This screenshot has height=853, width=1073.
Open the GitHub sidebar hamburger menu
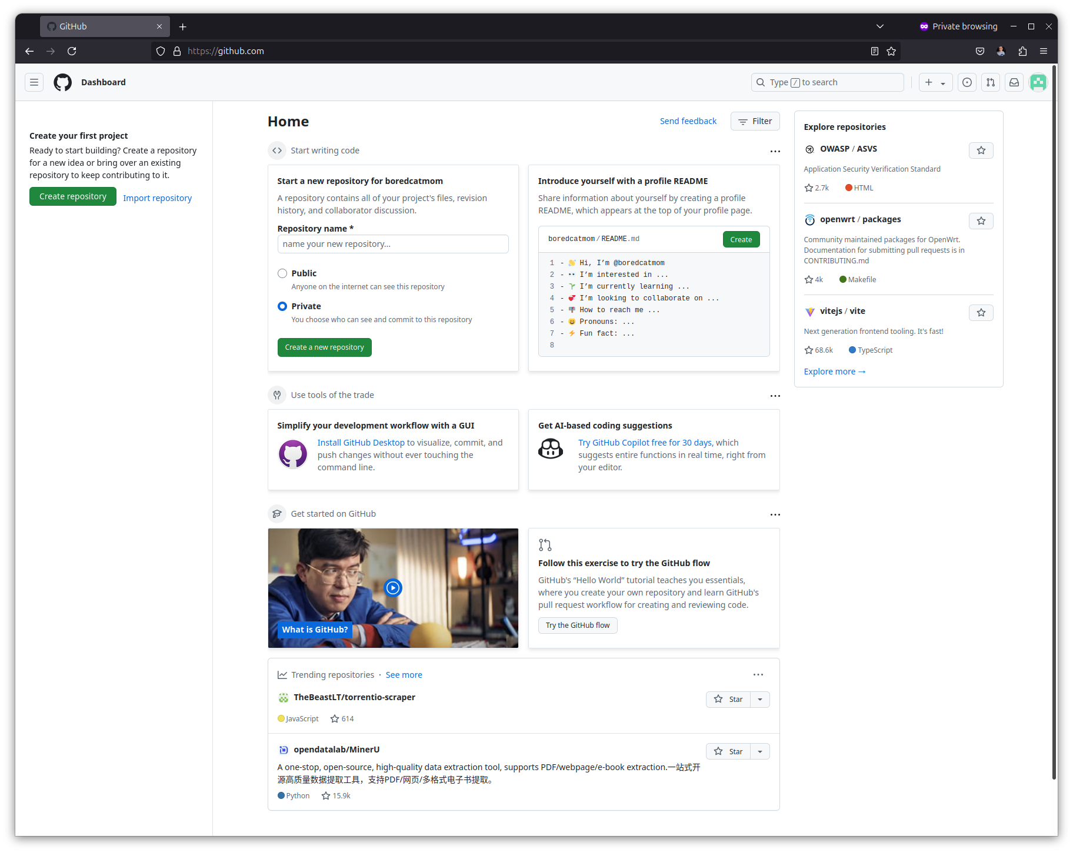point(34,82)
